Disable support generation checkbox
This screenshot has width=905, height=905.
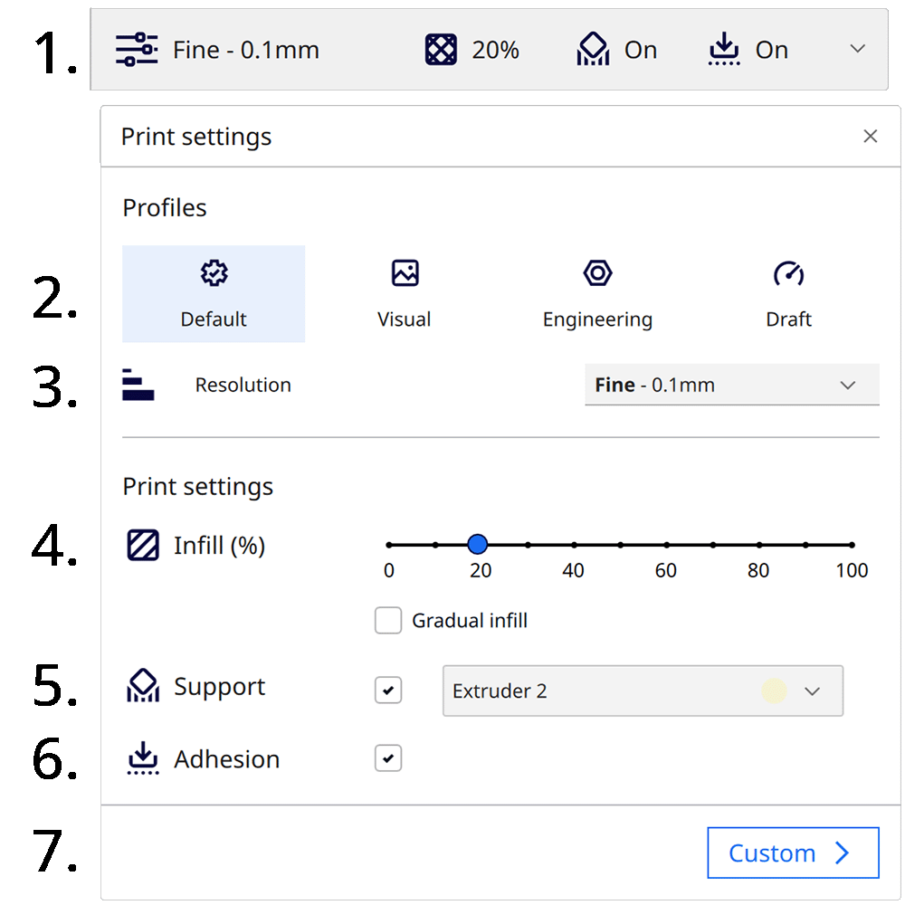(x=387, y=691)
